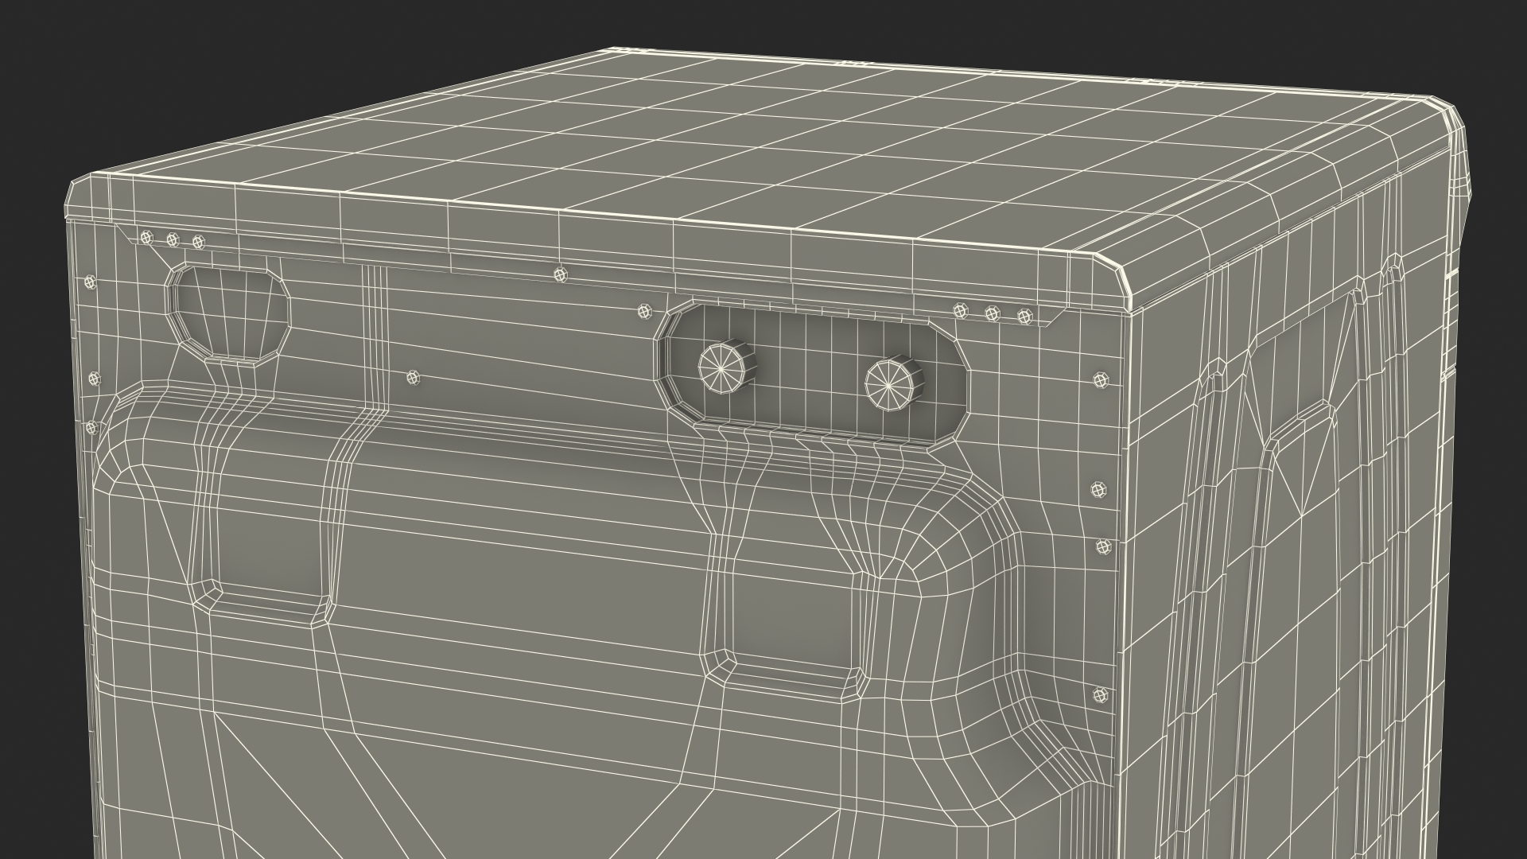Click the isolated screw on back panel left-center

pyautogui.click(x=412, y=378)
